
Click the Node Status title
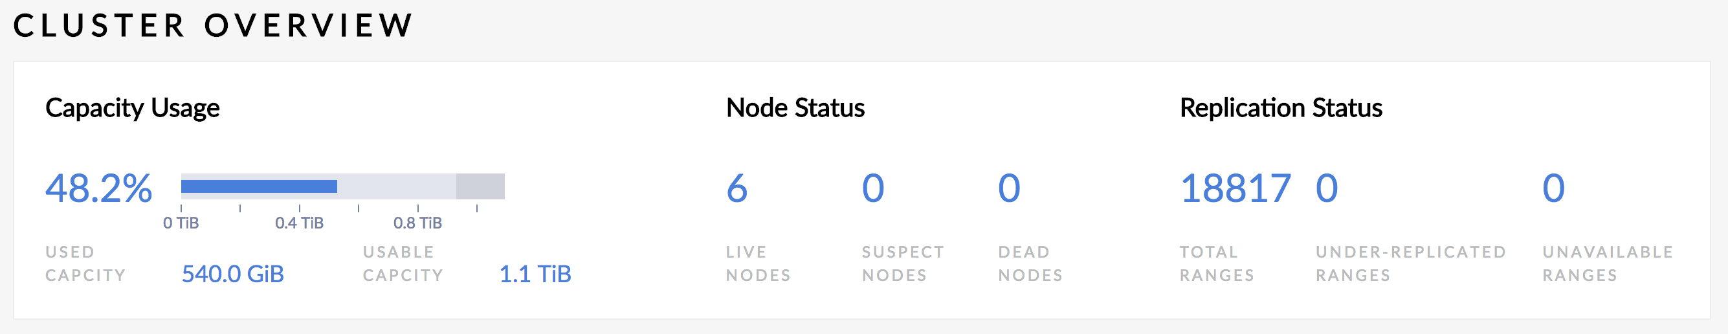coord(795,108)
